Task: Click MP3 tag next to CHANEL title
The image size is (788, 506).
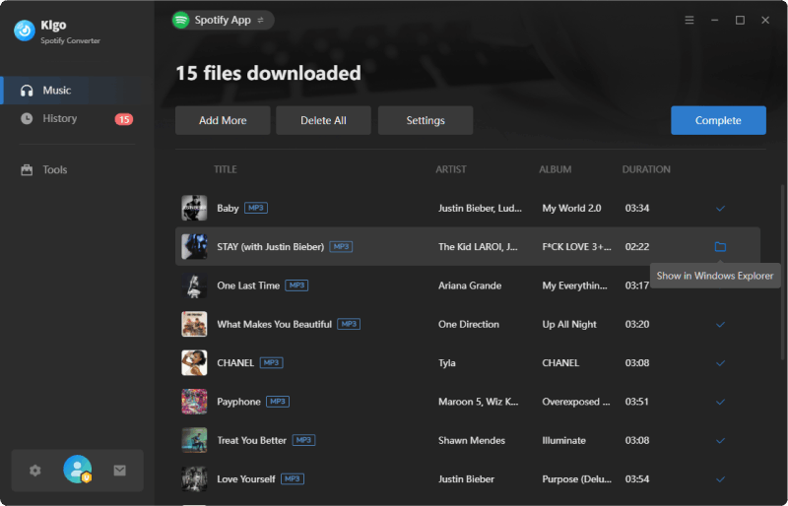Action: coord(272,363)
